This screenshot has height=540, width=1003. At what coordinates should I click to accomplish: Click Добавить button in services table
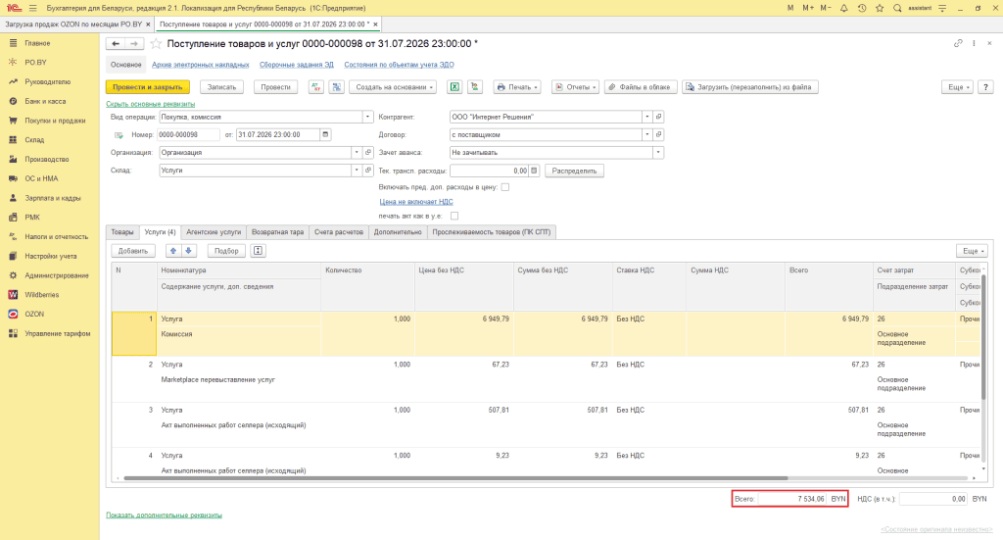(x=133, y=251)
